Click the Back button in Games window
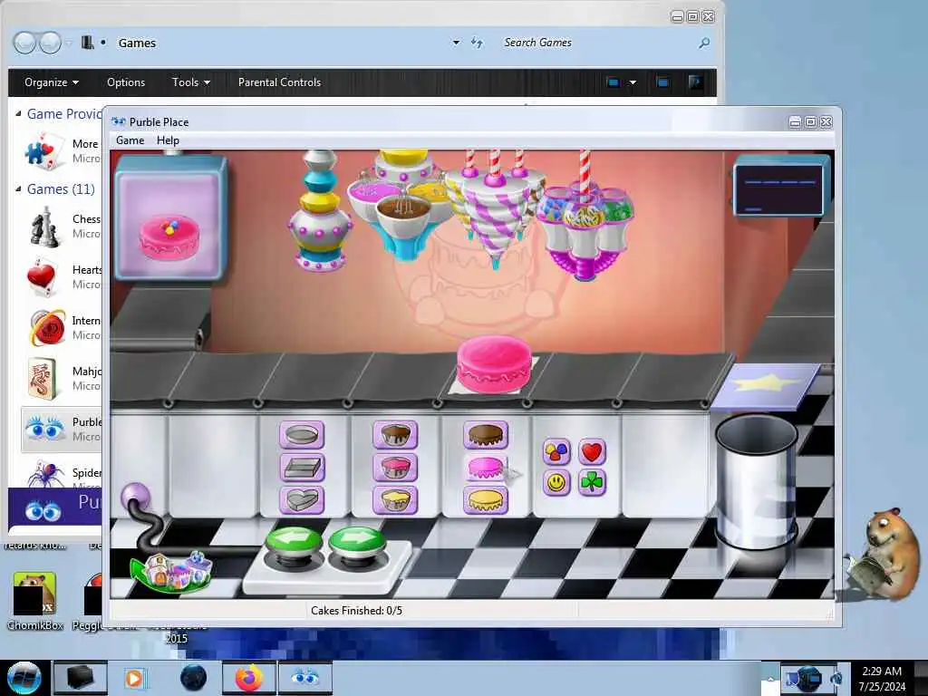 click(24, 43)
